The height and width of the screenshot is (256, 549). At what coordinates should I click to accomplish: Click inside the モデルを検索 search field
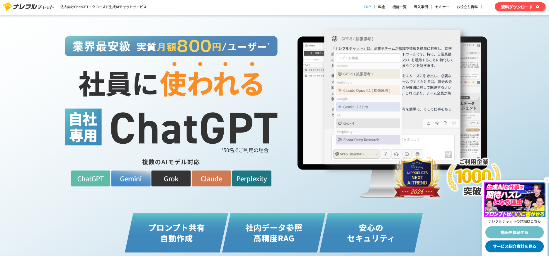click(368, 58)
